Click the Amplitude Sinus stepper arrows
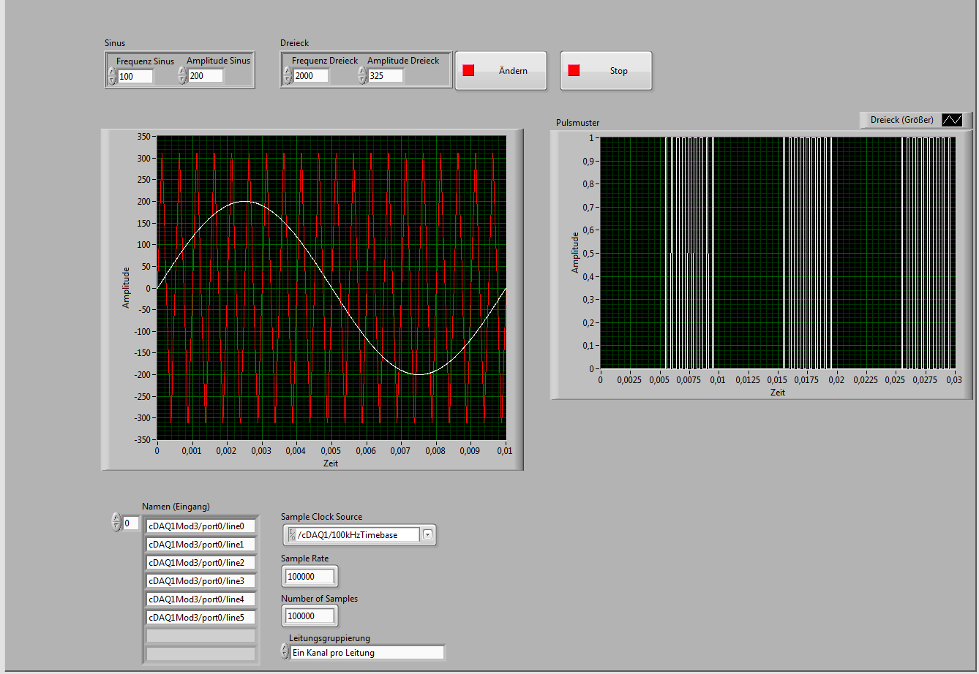The image size is (979, 674). coord(182,76)
